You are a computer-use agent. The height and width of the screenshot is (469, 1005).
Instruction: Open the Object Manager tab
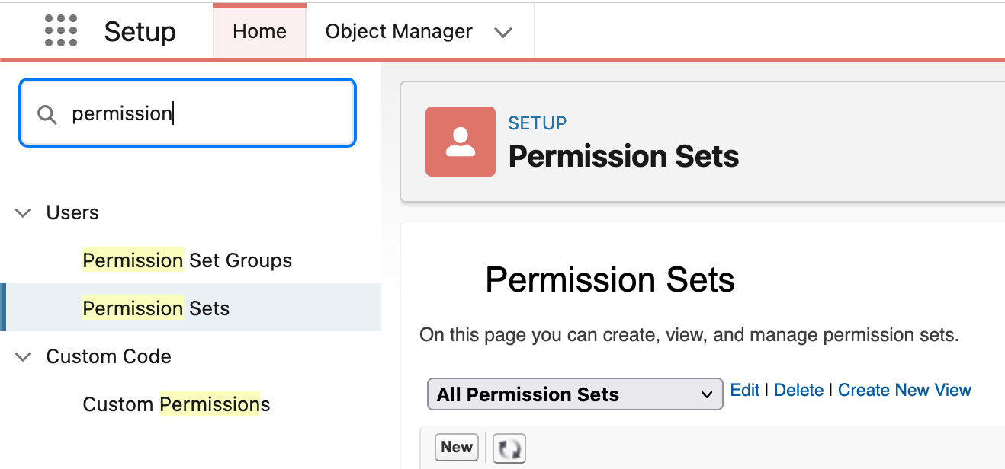point(399,31)
